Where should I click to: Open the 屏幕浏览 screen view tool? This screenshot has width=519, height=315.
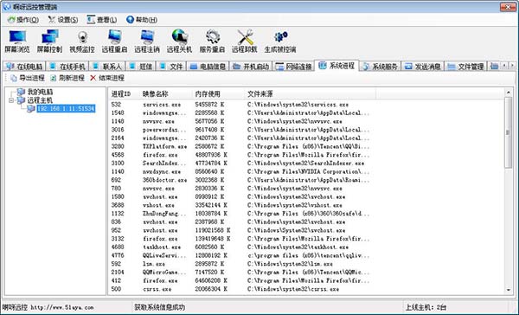17,41
